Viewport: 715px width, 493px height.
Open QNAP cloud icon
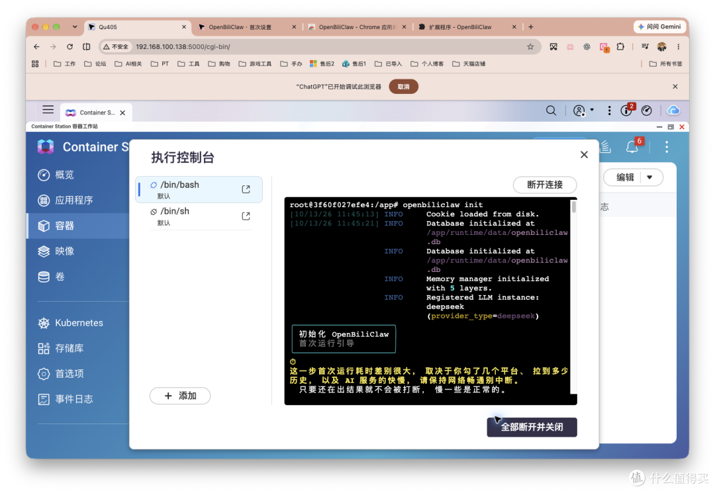coord(673,111)
